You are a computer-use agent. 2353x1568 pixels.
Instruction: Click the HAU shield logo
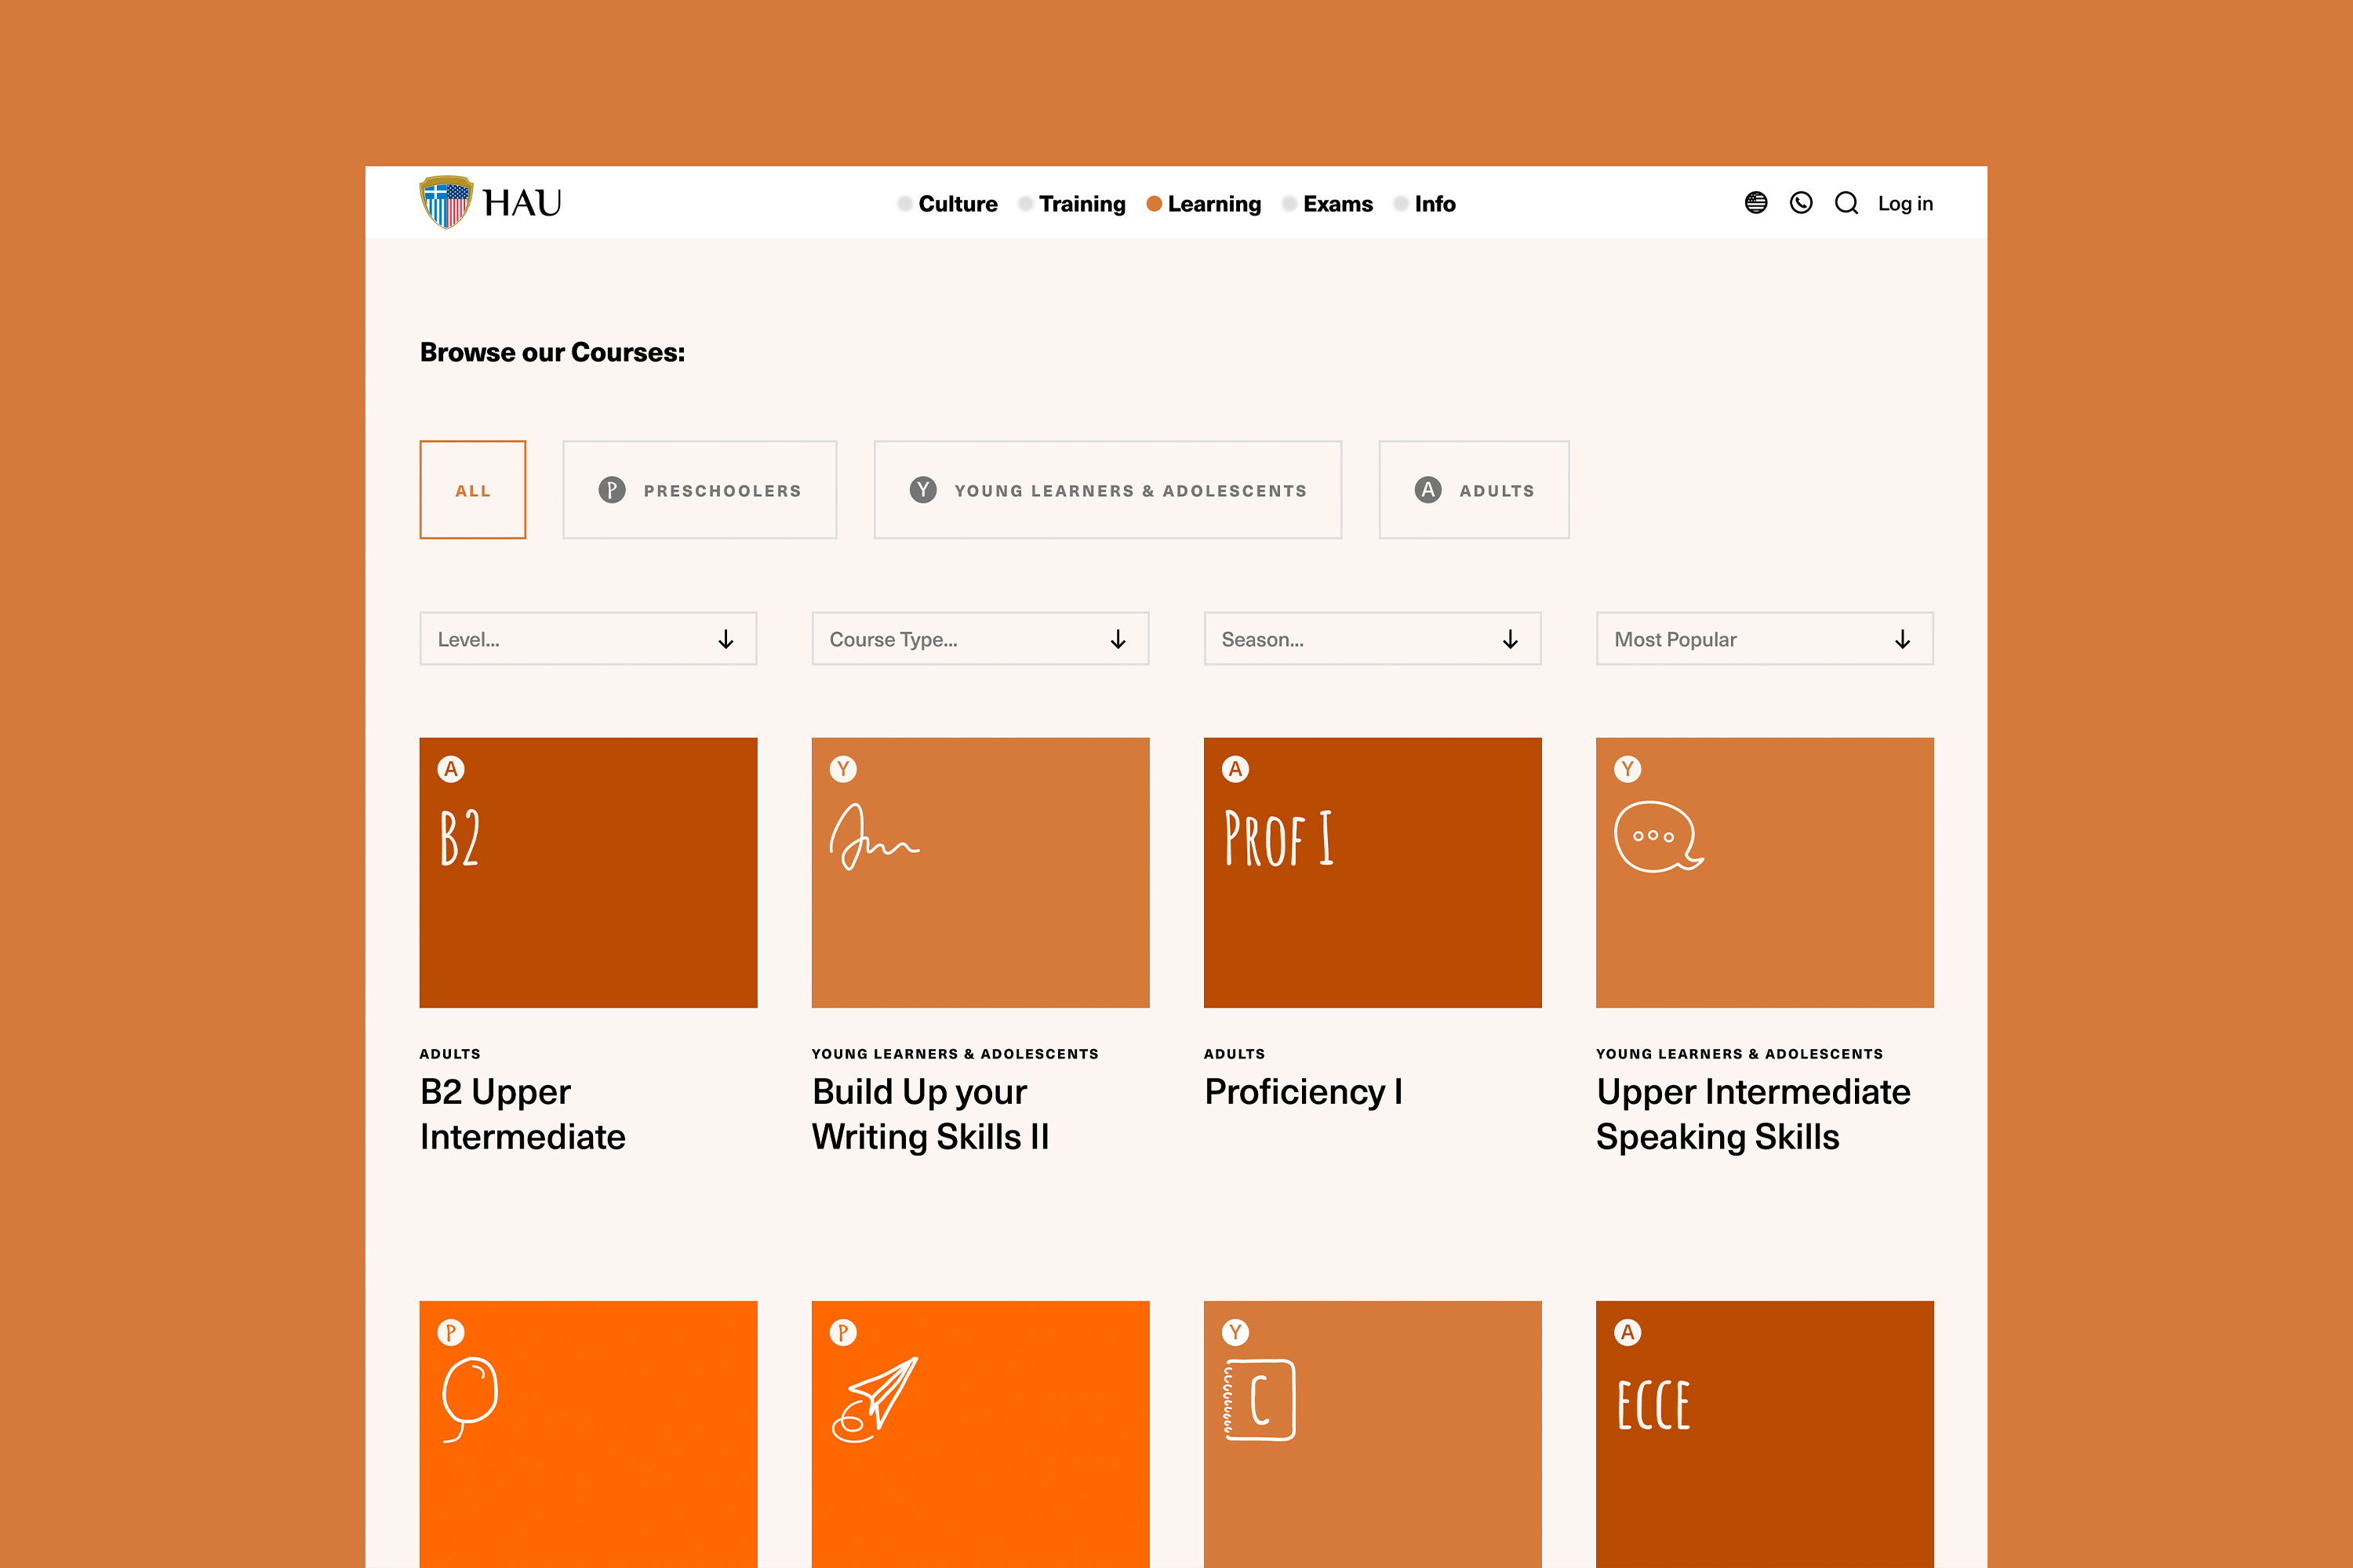[x=446, y=202]
